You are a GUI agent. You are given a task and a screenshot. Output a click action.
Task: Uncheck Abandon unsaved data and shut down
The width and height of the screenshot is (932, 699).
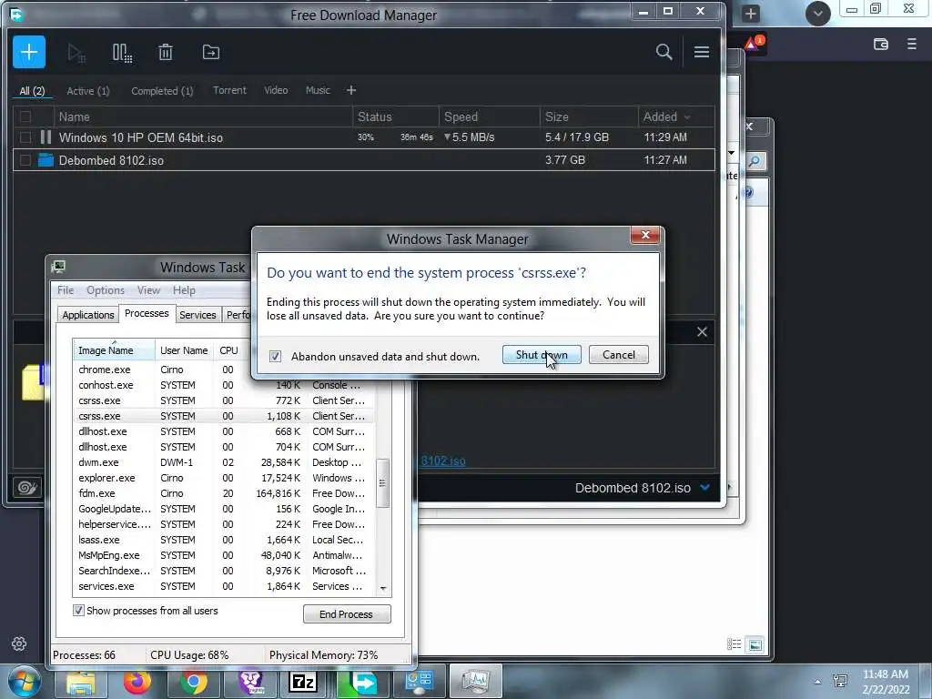(x=275, y=356)
